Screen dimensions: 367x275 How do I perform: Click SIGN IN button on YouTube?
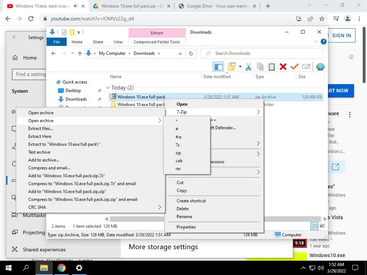pyautogui.click(x=341, y=35)
